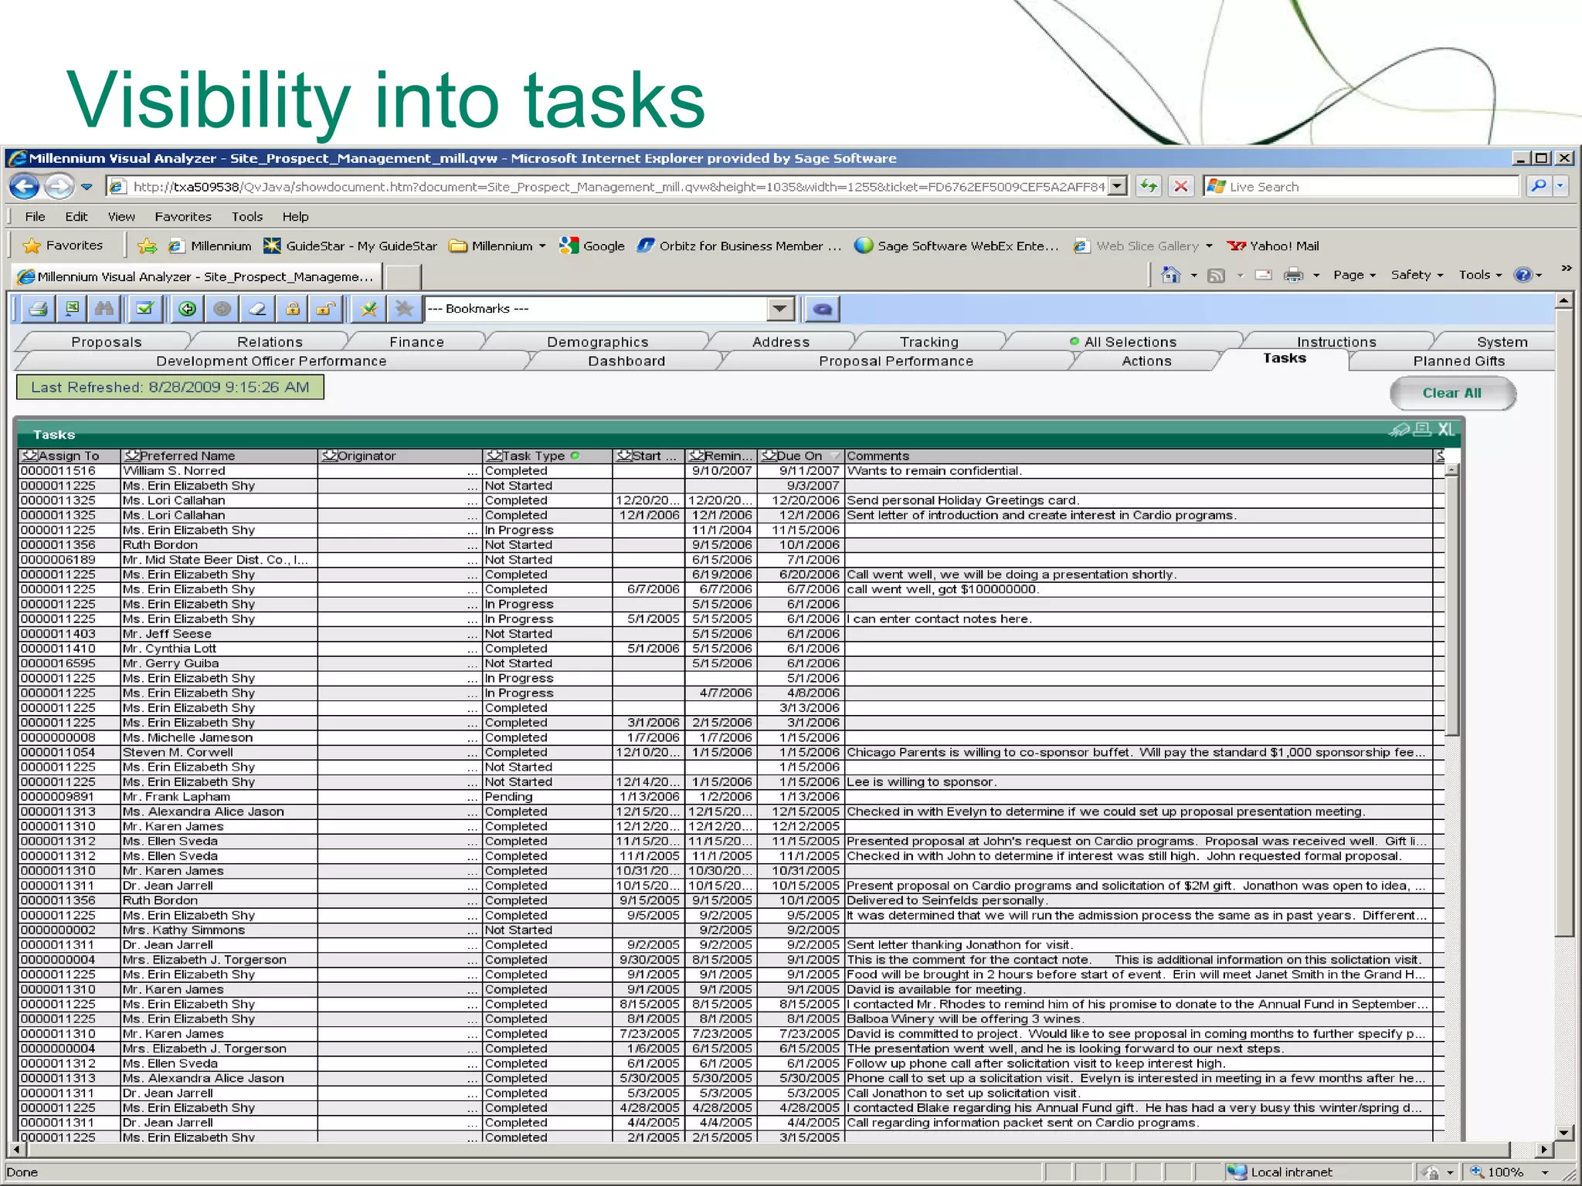
Task: Click the blue Help question mark icon
Action: click(x=1523, y=275)
